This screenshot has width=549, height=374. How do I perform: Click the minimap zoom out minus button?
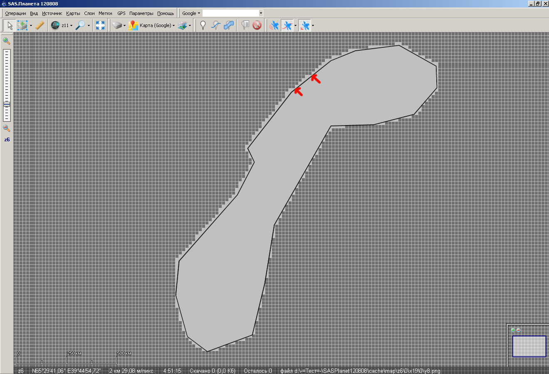(519, 330)
